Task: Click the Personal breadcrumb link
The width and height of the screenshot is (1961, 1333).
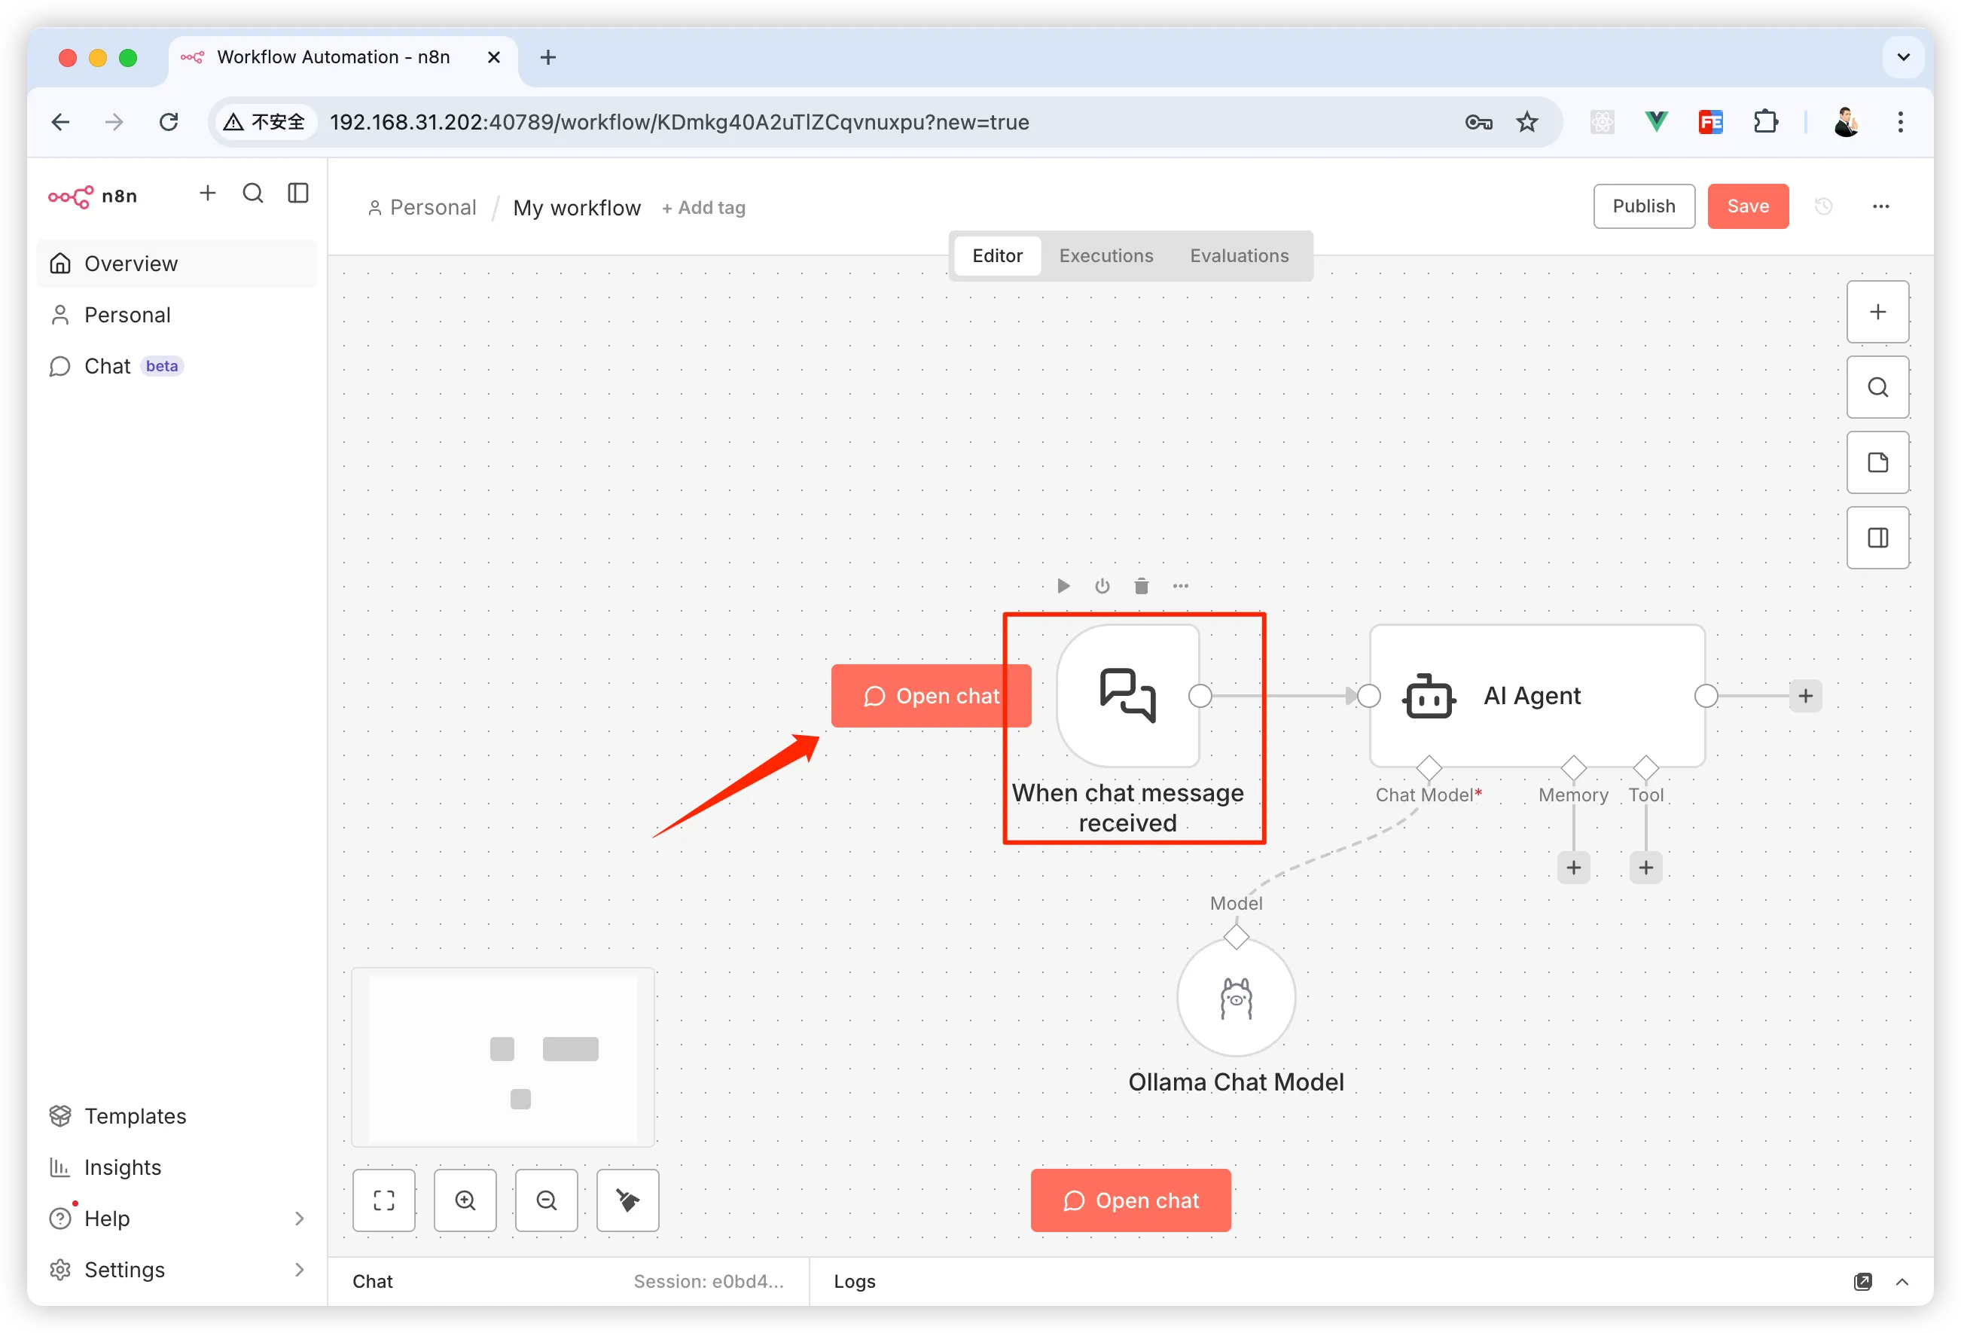Action: [x=422, y=208]
